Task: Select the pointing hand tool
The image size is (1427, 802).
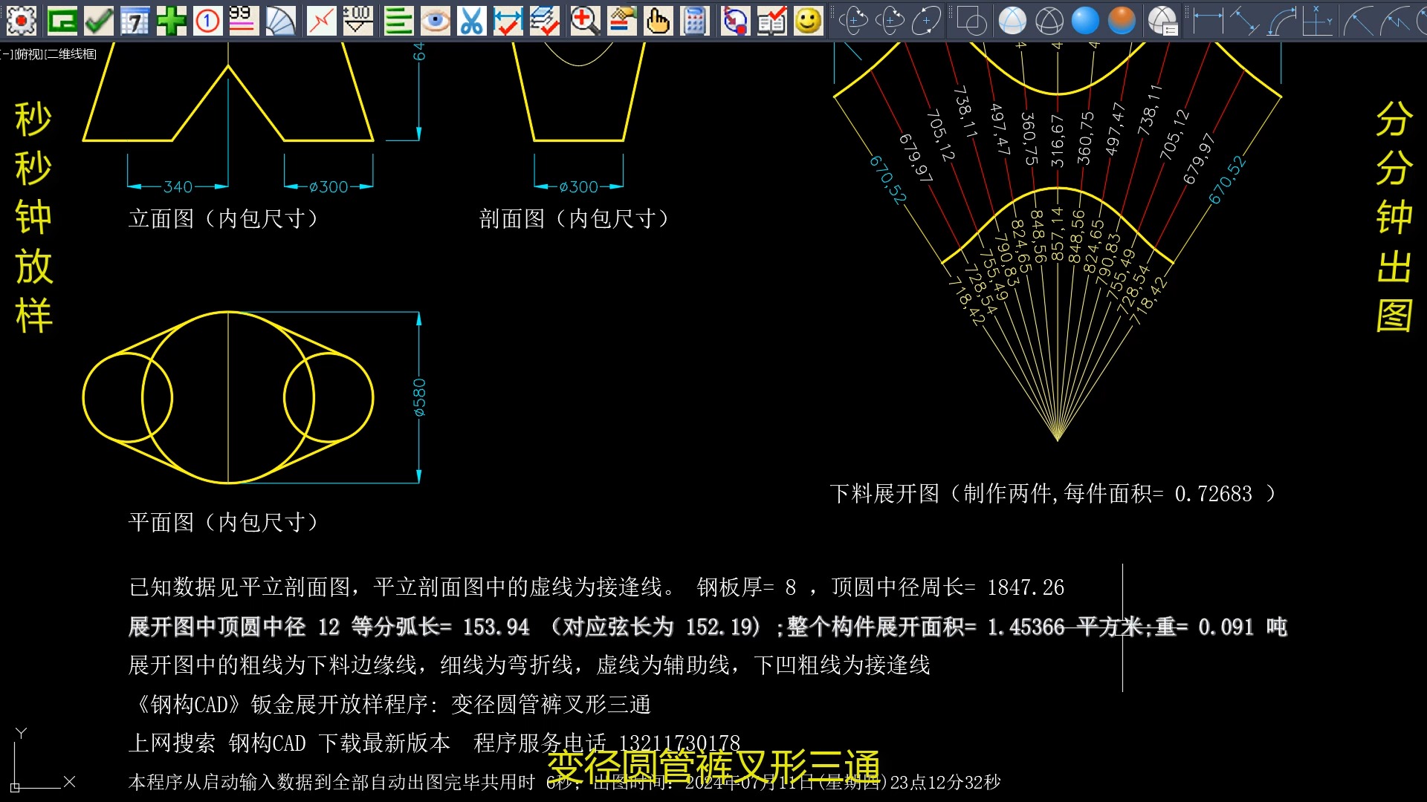Action: coord(658,21)
